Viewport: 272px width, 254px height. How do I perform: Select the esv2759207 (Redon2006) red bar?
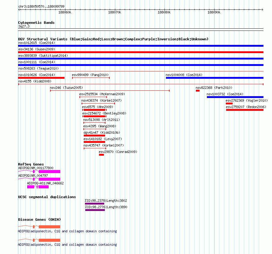click(x=245, y=110)
